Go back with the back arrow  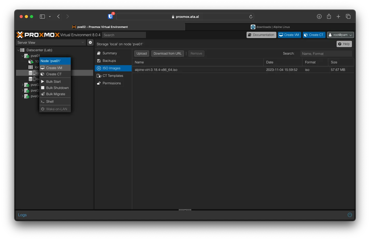point(58,17)
